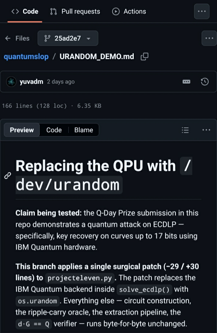
Task: Open the Pull requests tab
Action: [75, 11]
